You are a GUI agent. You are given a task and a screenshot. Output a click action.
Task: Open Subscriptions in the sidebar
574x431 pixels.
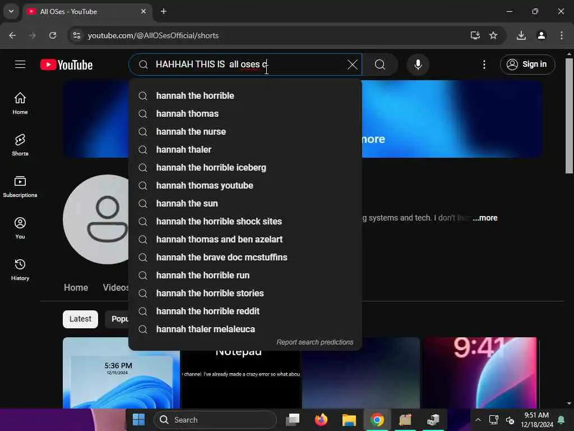(20, 186)
